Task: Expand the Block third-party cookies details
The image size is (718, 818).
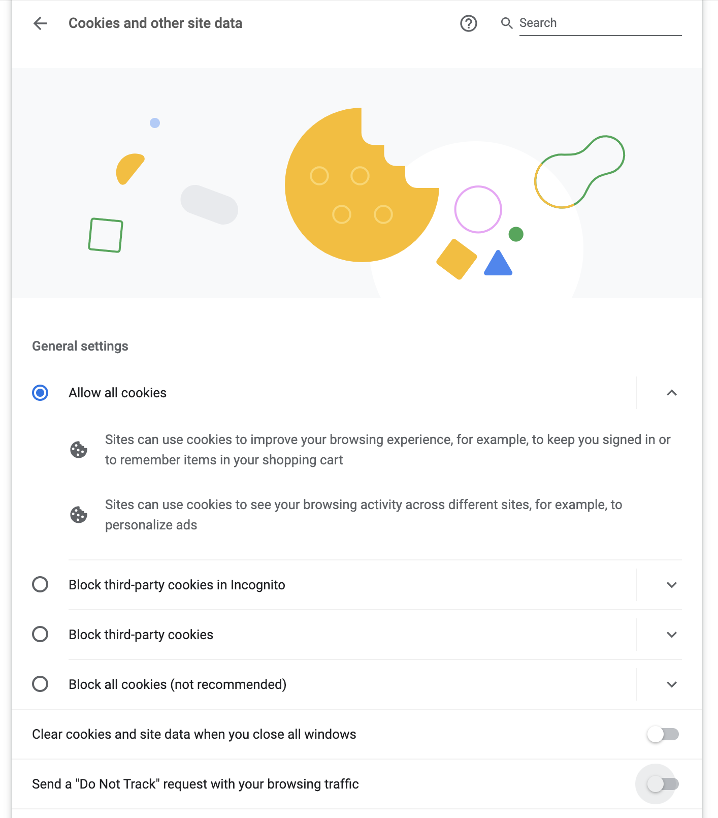Action: [671, 635]
